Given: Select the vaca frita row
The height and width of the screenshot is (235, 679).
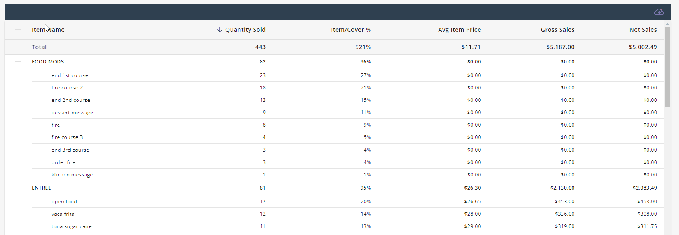Looking at the screenshot, I should point(63,214).
